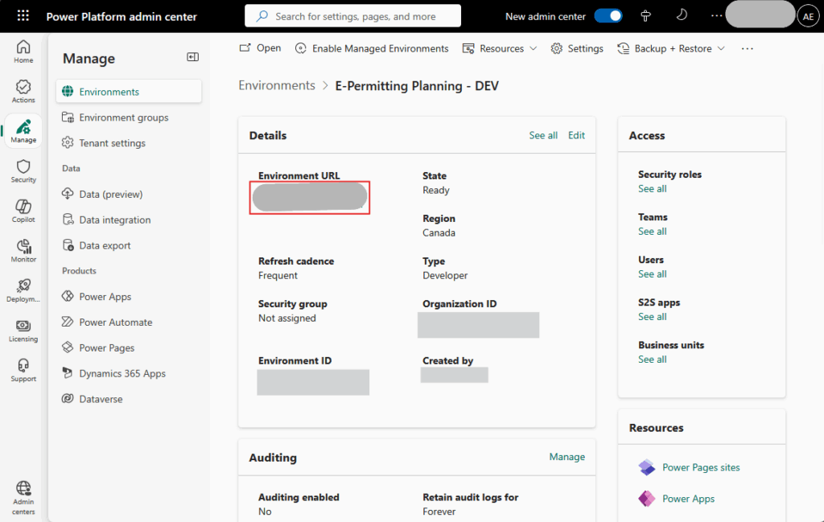Click Enable Managed Environments in the toolbar
824x522 pixels.
(x=371, y=48)
